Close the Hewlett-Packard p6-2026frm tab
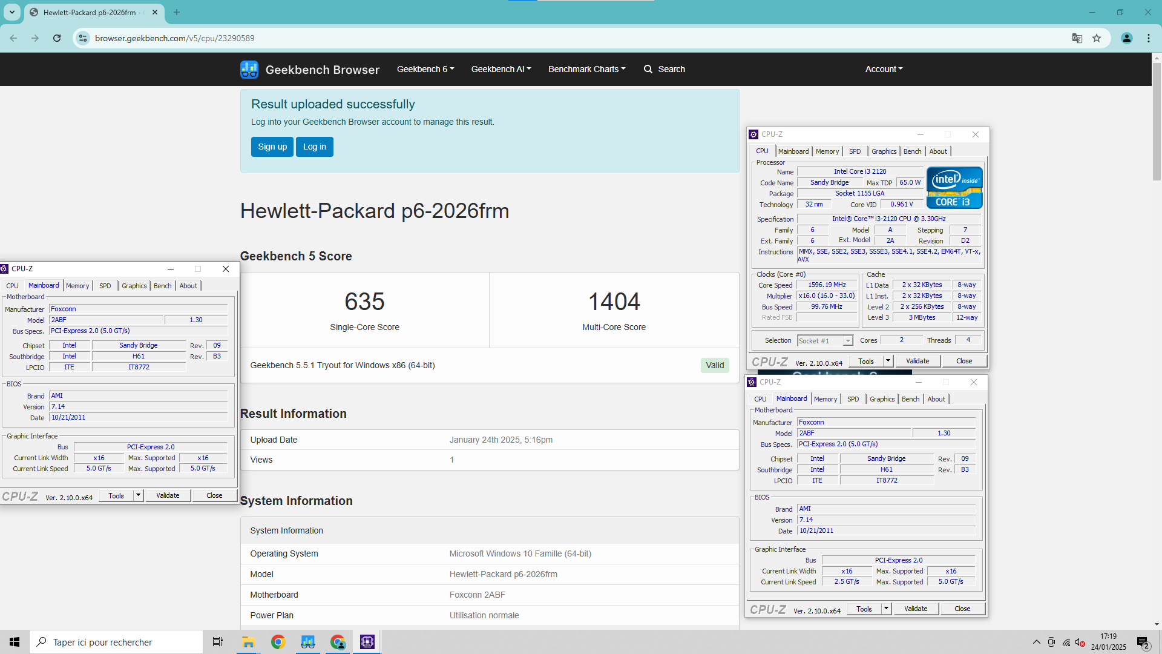The width and height of the screenshot is (1162, 654). (x=155, y=12)
